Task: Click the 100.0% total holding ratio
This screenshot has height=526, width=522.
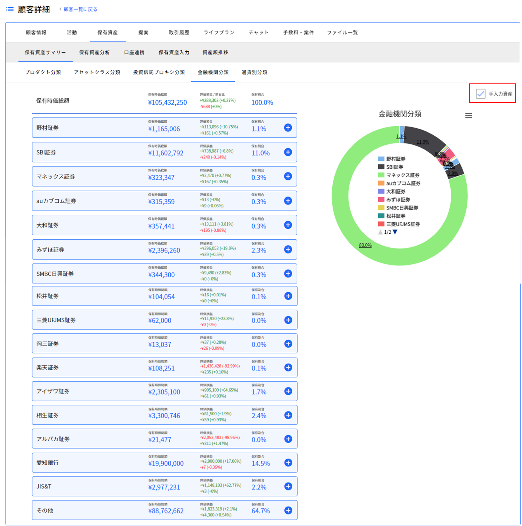Action: pos(262,103)
